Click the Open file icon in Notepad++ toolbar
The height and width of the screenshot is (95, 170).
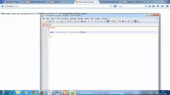coord(47,21)
